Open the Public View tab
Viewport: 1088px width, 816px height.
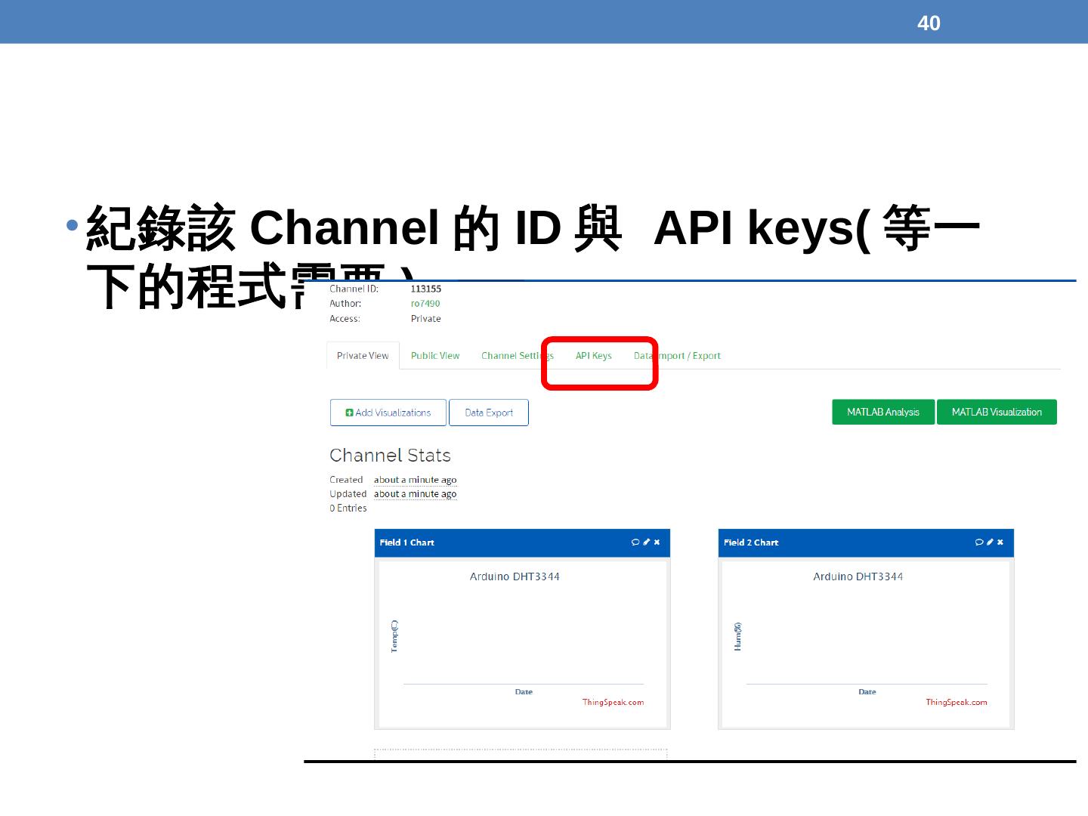pos(435,356)
